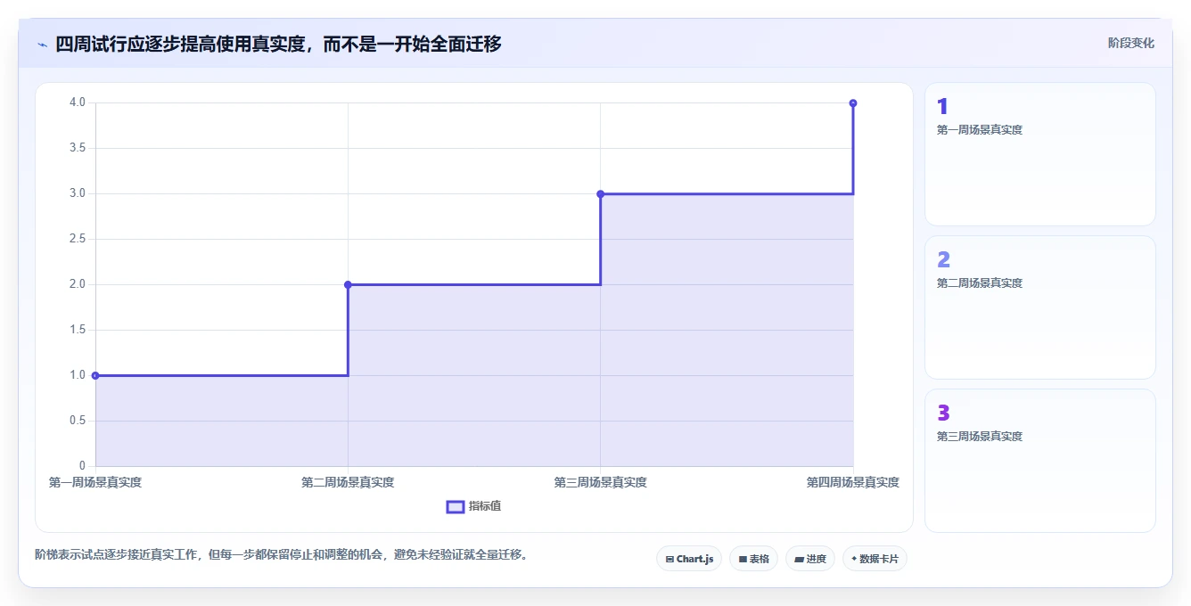Open the card numbered 2 第二周场景真实度
The height and width of the screenshot is (606, 1191).
coord(1040,307)
